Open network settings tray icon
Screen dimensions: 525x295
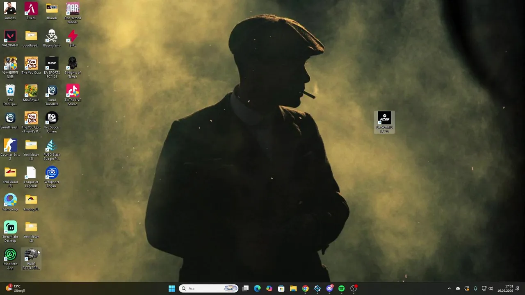(484, 288)
